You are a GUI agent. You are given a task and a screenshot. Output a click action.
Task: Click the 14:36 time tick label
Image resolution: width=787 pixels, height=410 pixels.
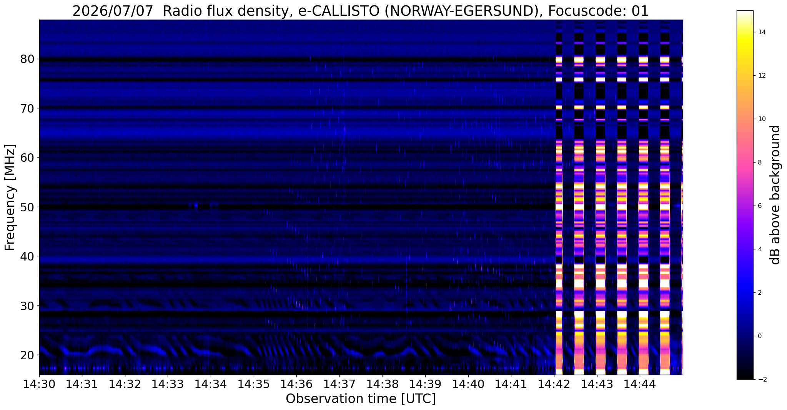pos(296,383)
